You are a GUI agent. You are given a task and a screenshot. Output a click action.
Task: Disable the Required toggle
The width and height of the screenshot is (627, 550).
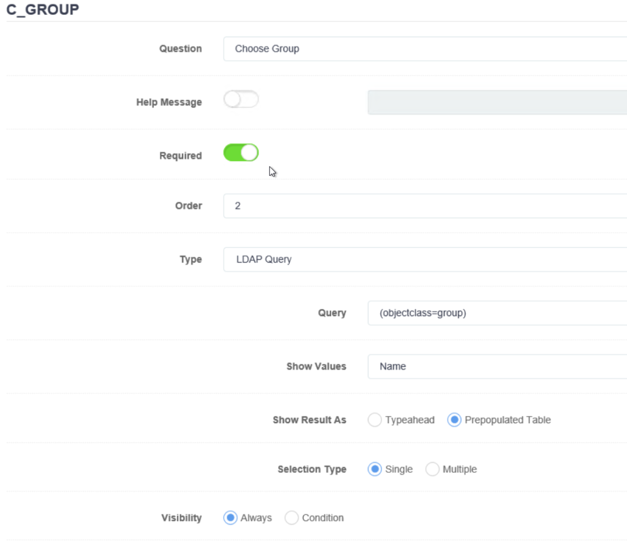point(241,153)
